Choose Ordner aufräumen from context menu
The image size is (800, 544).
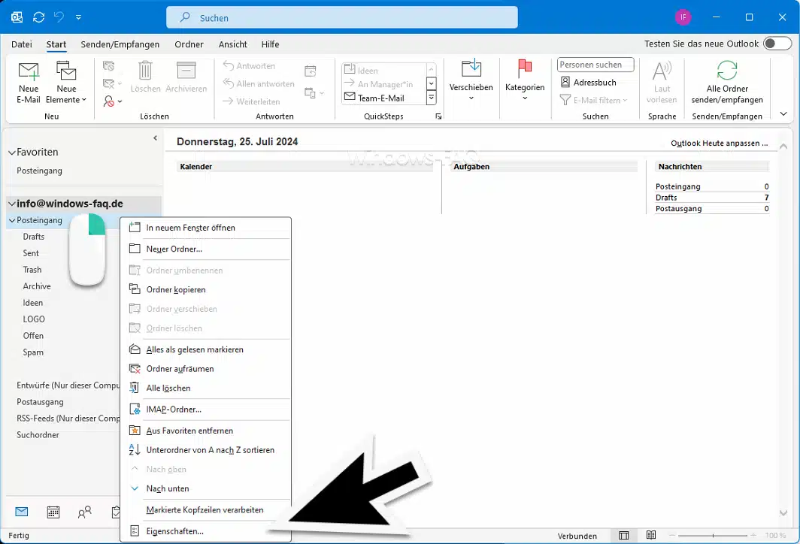205,369
